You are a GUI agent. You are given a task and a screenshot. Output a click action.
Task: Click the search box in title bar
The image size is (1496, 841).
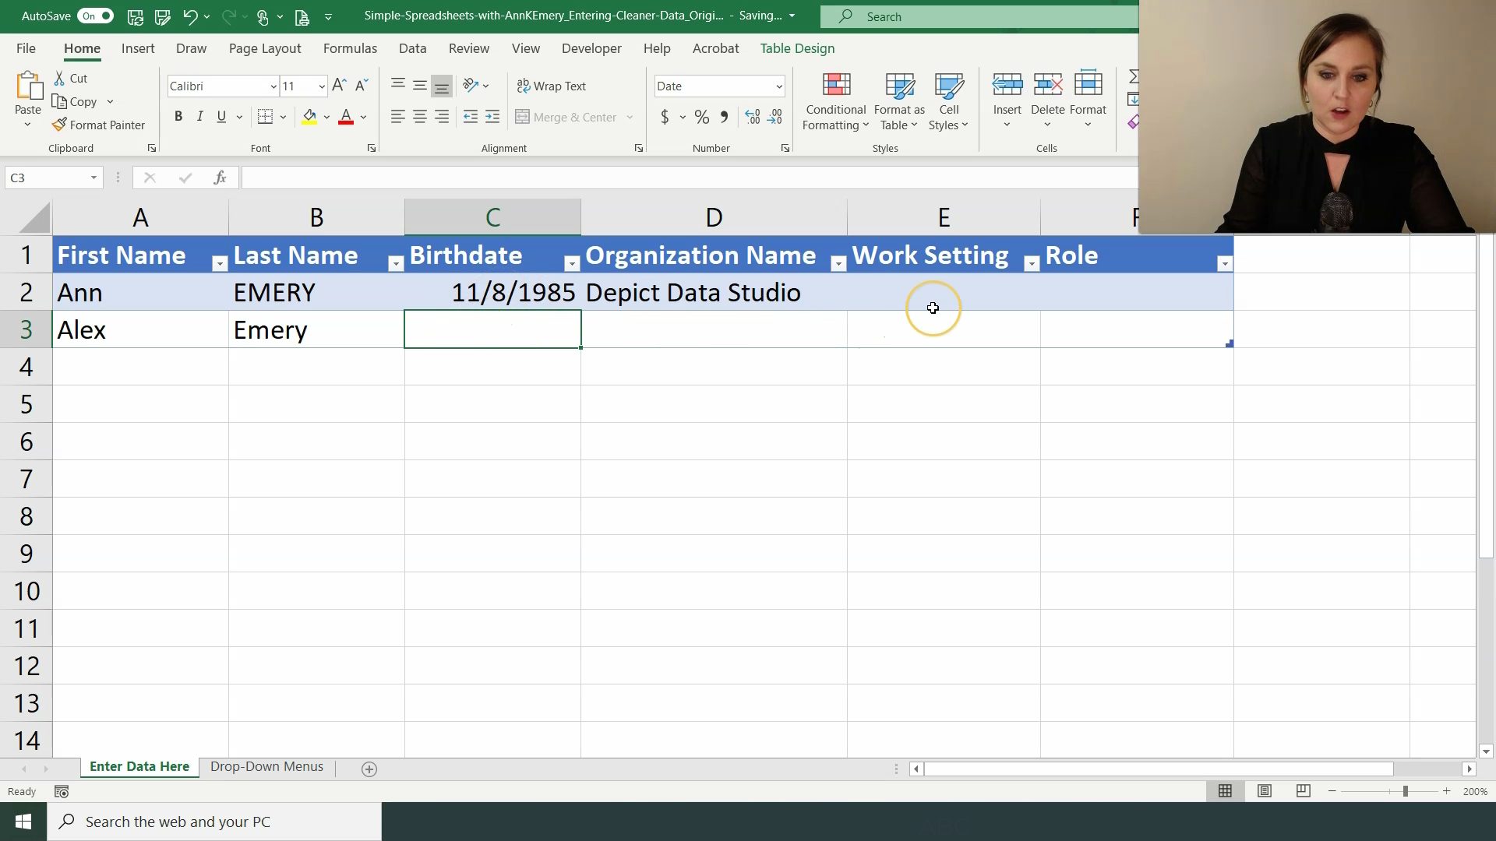pyautogui.click(x=979, y=16)
